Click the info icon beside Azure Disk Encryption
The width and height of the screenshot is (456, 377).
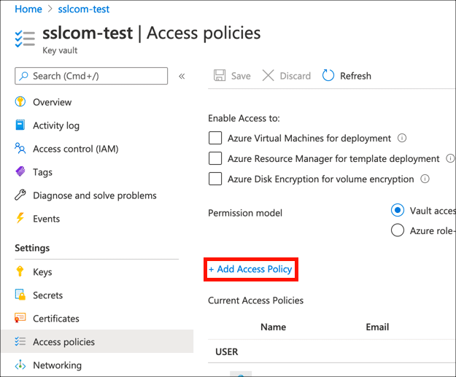pos(425,179)
